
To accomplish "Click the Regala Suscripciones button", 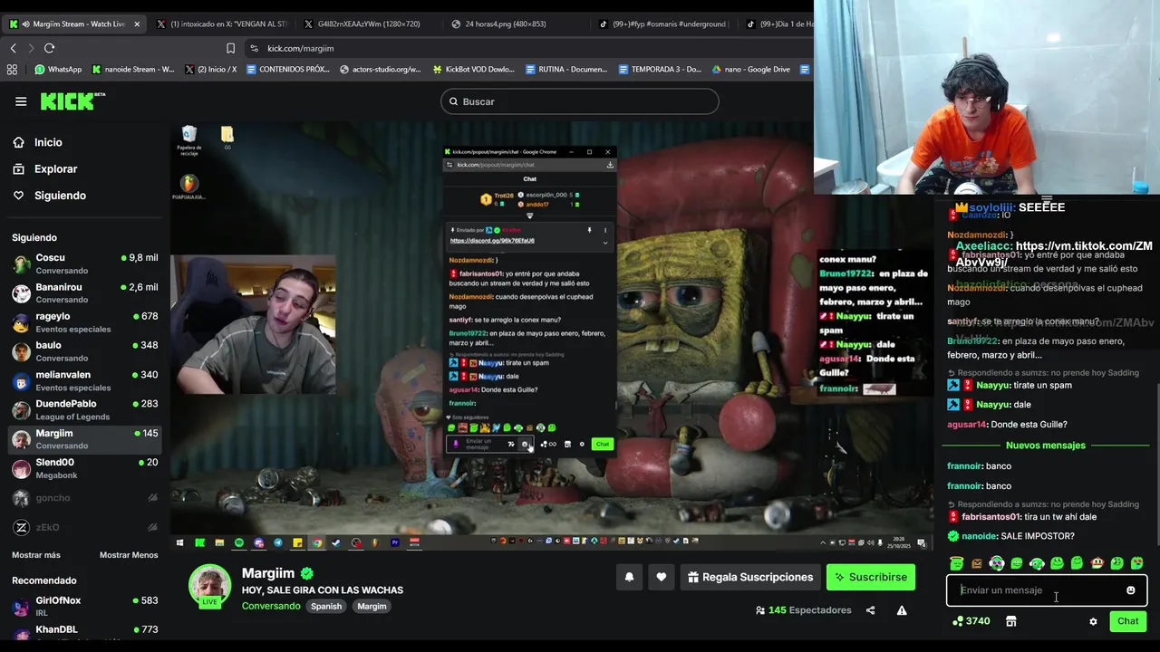I will 749,577.
